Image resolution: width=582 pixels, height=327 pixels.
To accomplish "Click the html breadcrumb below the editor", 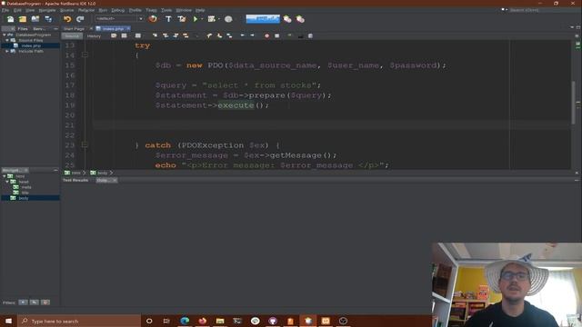I will [75, 173].
